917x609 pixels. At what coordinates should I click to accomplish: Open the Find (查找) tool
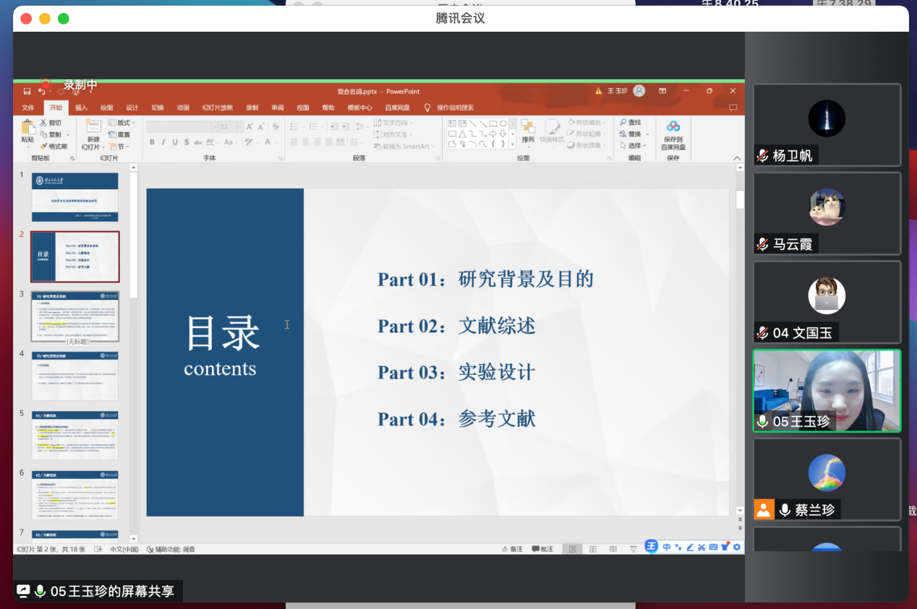[630, 123]
